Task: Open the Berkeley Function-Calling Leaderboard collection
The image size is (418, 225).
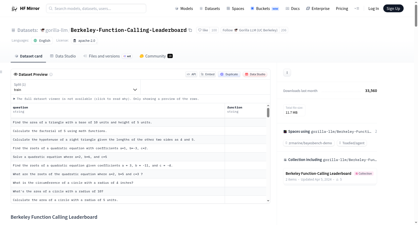Action: 330,176
